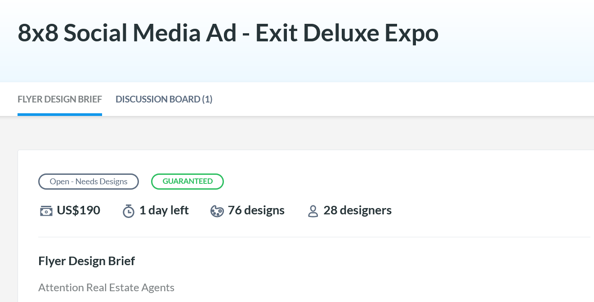Click the paint palette designs icon
Screen dimensions: 594x302
[x=217, y=211]
